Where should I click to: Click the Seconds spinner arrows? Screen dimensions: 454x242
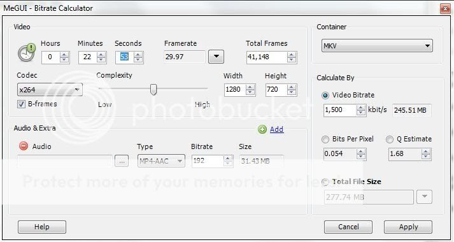pos(138,57)
